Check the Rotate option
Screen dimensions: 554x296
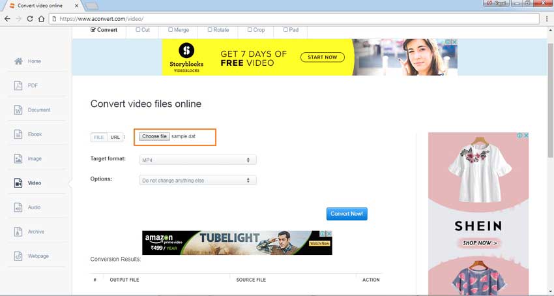(x=210, y=30)
